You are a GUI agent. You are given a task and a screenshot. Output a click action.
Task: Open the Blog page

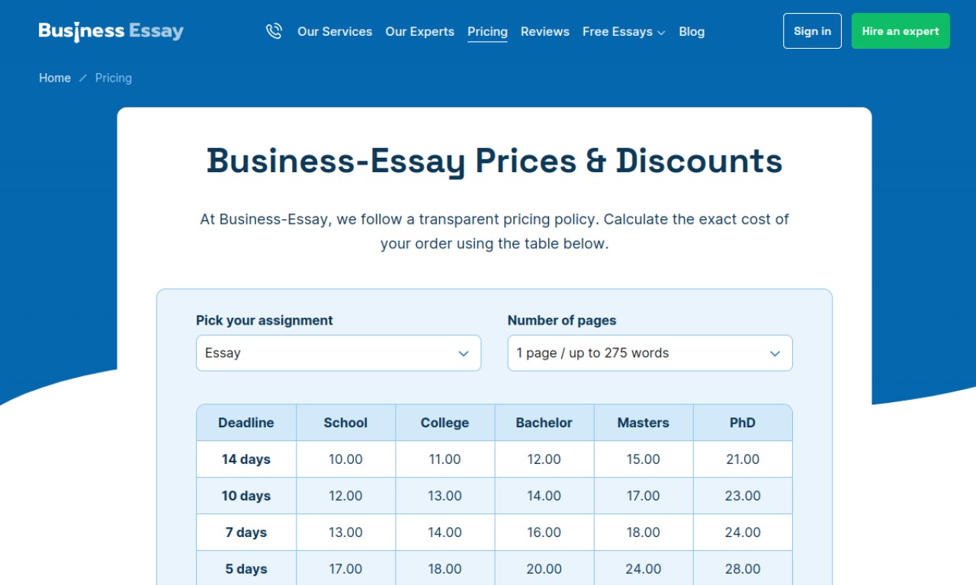pyautogui.click(x=692, y=31)
